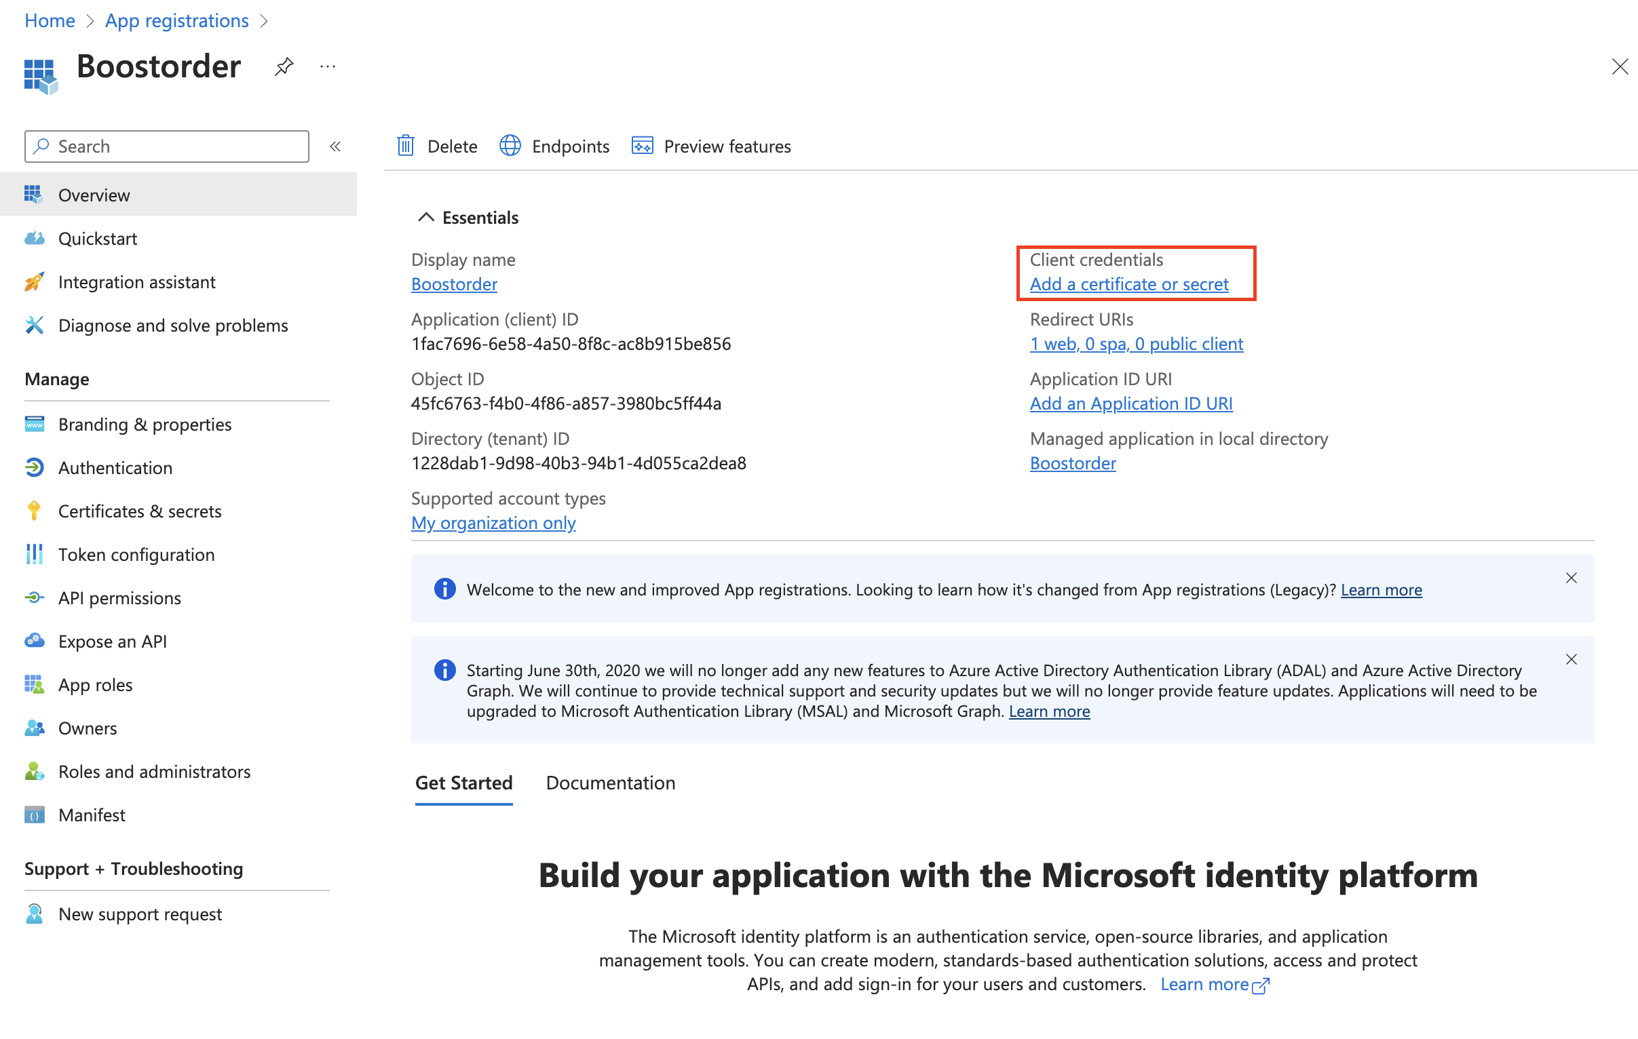This screenshot has height=1039, width=1638.
Task: Click the Certificates & secrets key icon
Action: pos(34,511)
